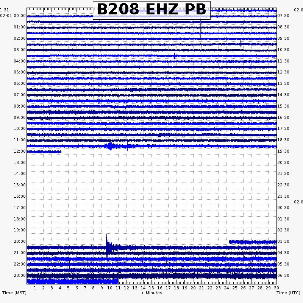Click the 21:00 MST time label
Screen dimensions: 303x303
pos(20,253)
